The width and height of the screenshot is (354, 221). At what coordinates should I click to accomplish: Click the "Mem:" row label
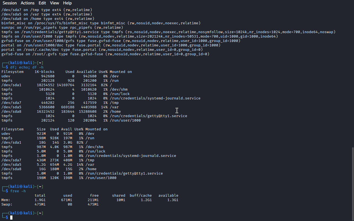point(6,200)
